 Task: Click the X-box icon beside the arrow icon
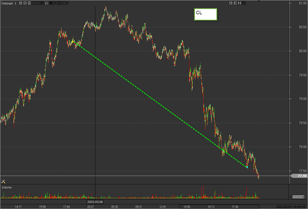[x=239, y=3]
